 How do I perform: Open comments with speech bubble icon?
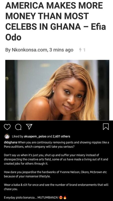[x=18, y=127]
